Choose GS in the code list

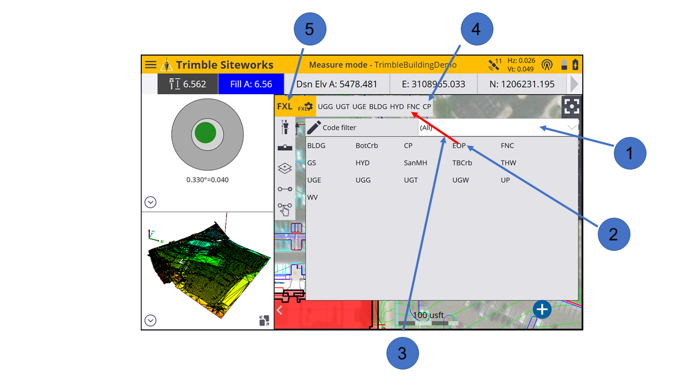311,163
